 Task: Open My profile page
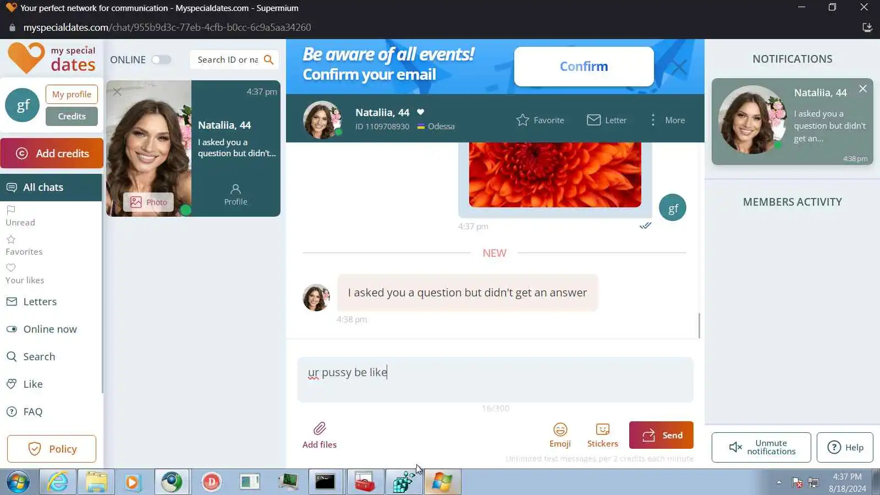pos(71,95)
